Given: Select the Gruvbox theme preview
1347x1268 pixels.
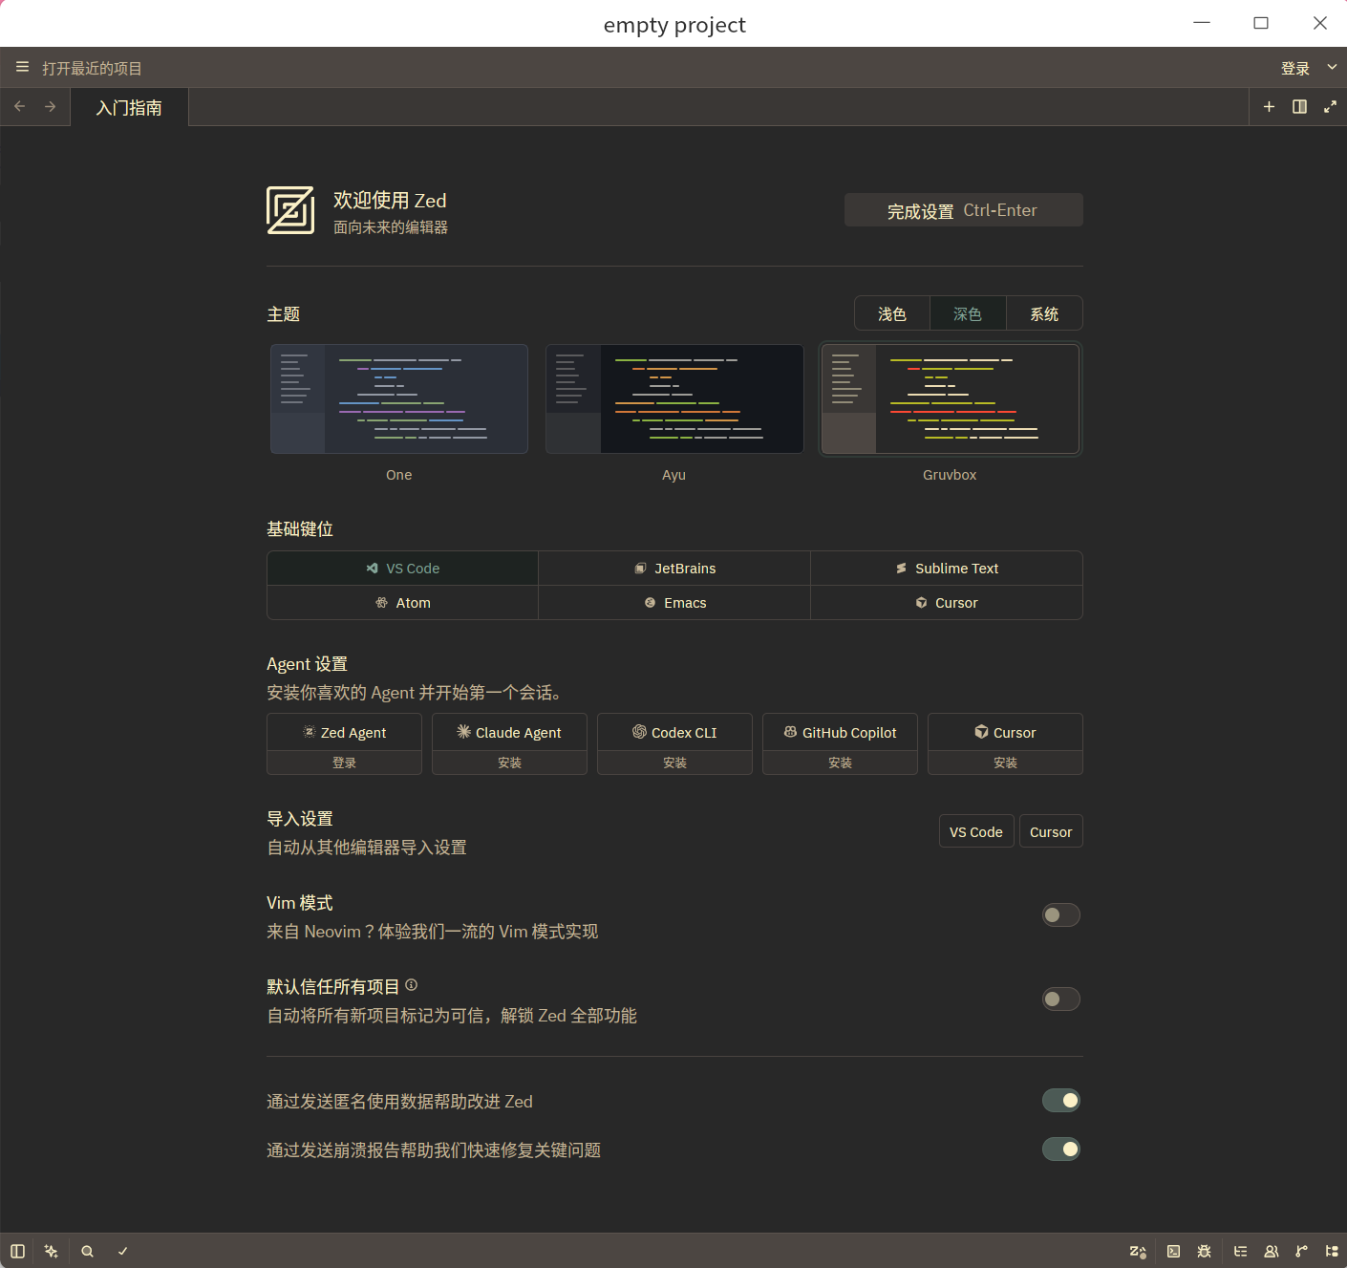Looking at the screenshot, I should pos(950,398).
